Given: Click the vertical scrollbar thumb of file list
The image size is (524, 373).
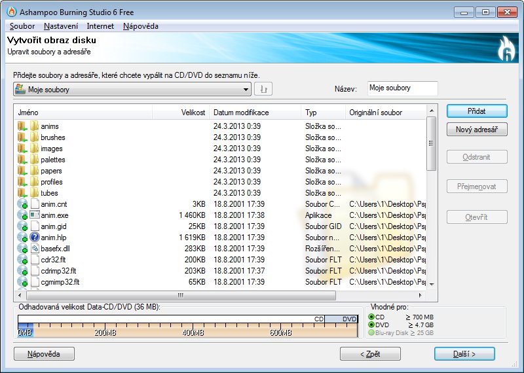Looking at the screenshot, I should 431,143.
